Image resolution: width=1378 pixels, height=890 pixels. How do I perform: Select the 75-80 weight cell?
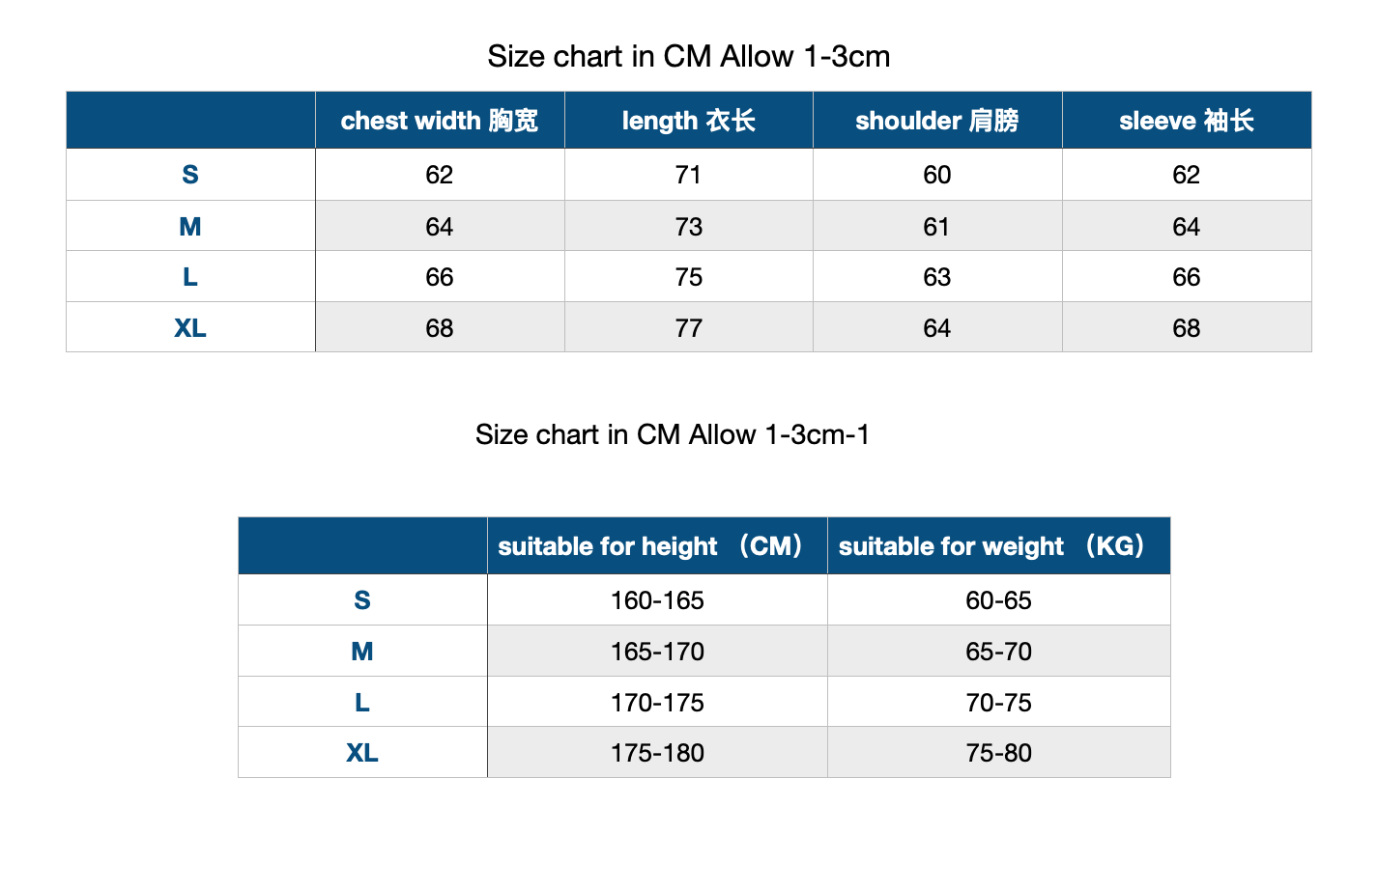998,753
